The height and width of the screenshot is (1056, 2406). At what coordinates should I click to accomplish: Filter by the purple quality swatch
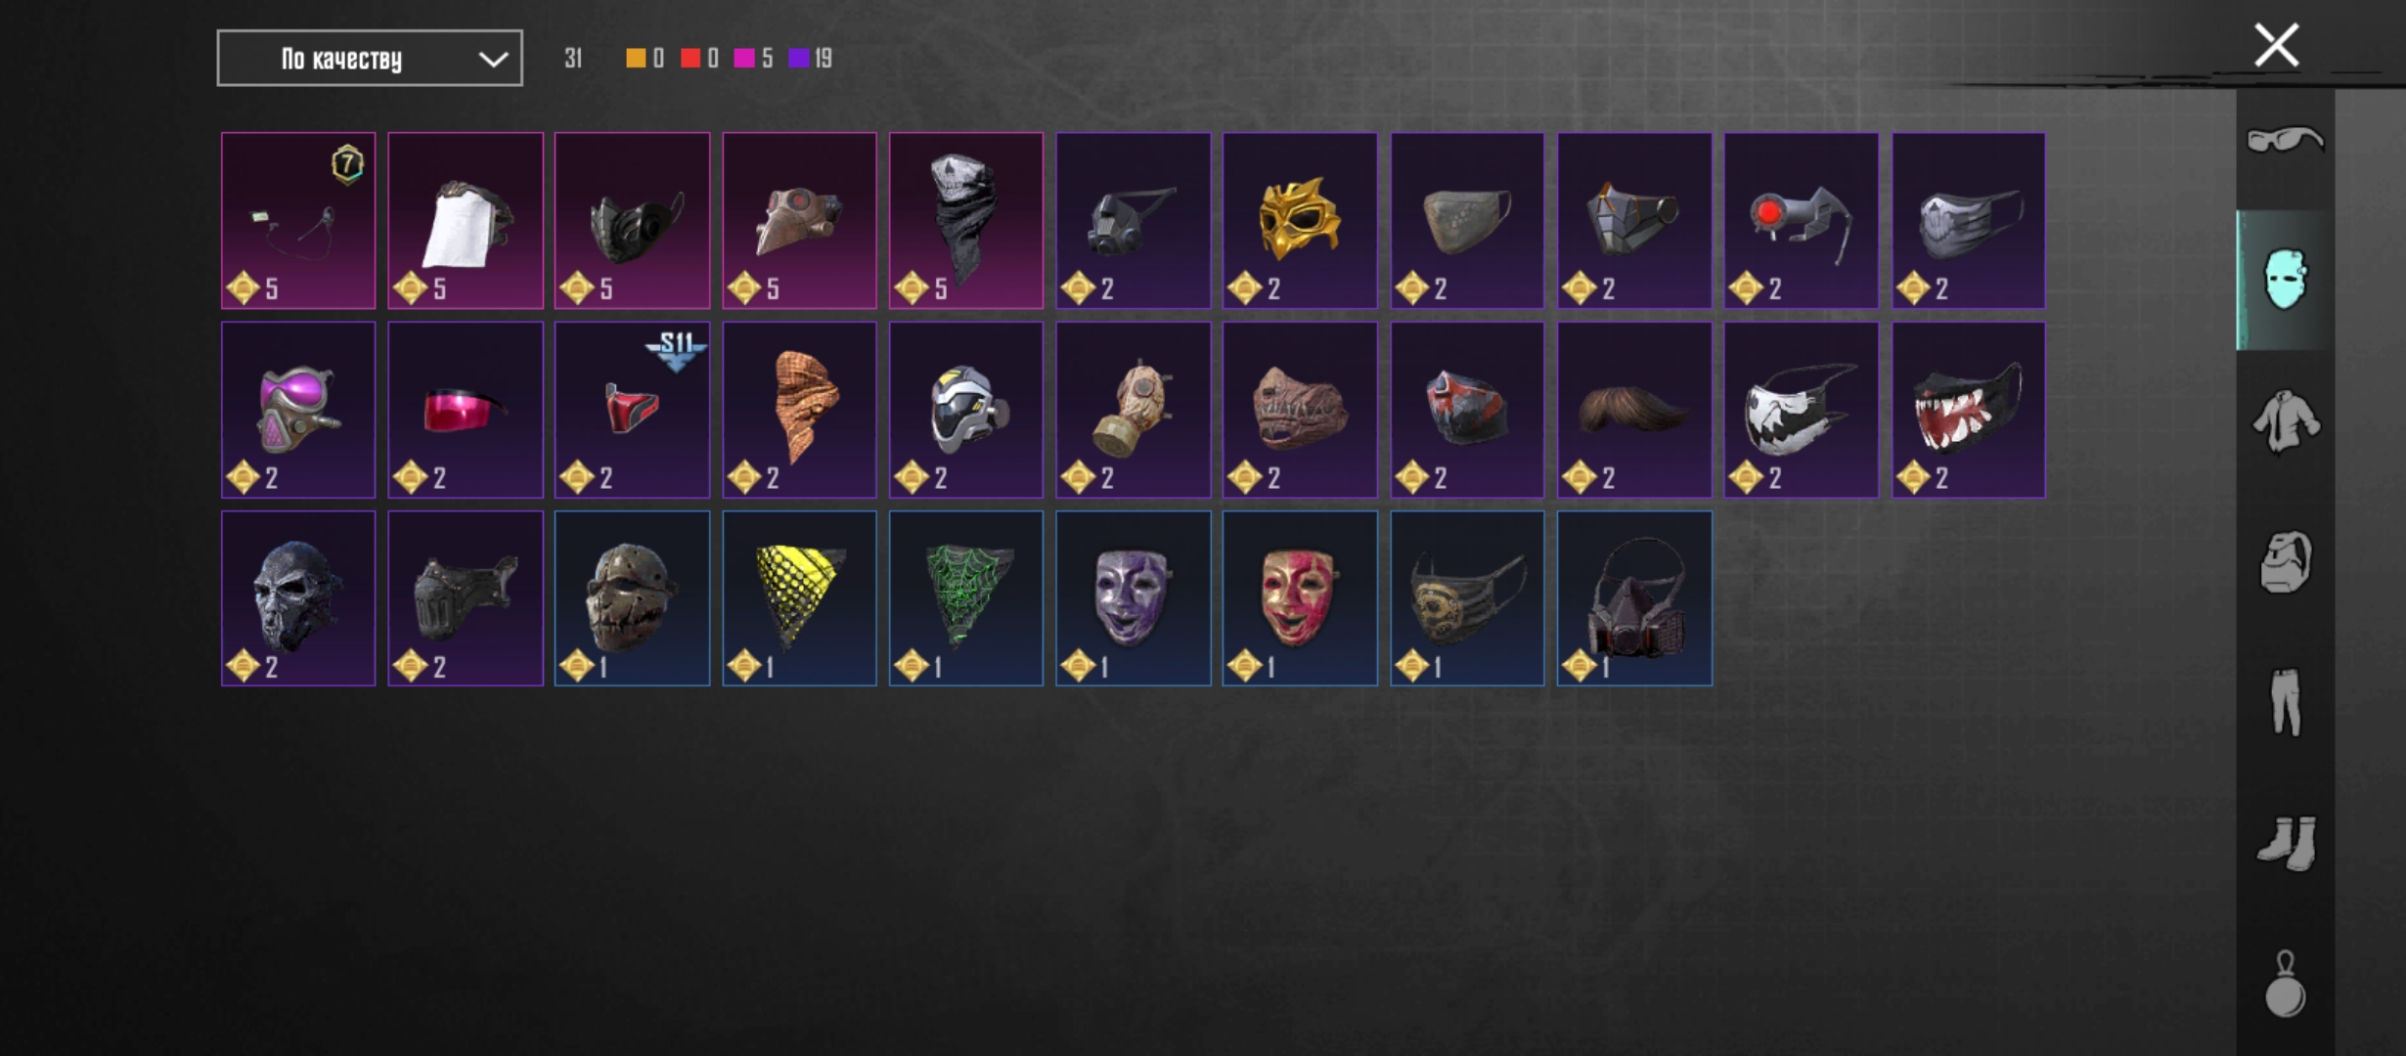(x=799, y=59)
